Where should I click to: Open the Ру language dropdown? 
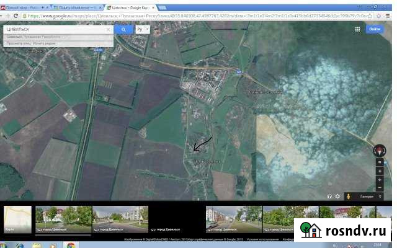tap(142, 29)
